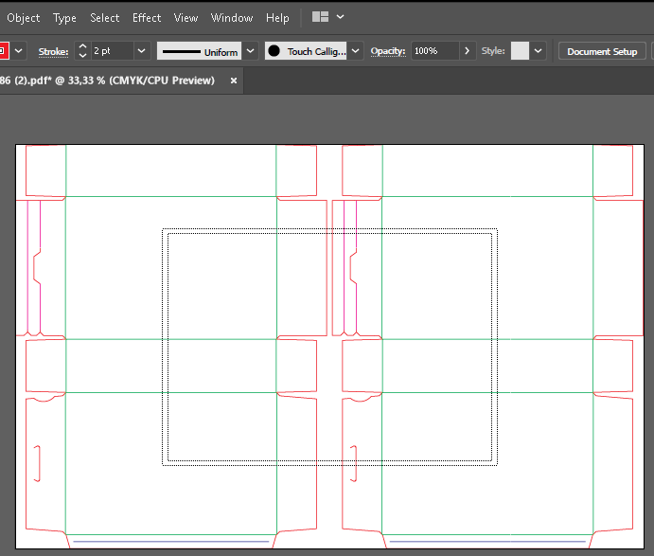Click the graphic Style swatch
The image size is (654, 556).
tap(520, 51)
